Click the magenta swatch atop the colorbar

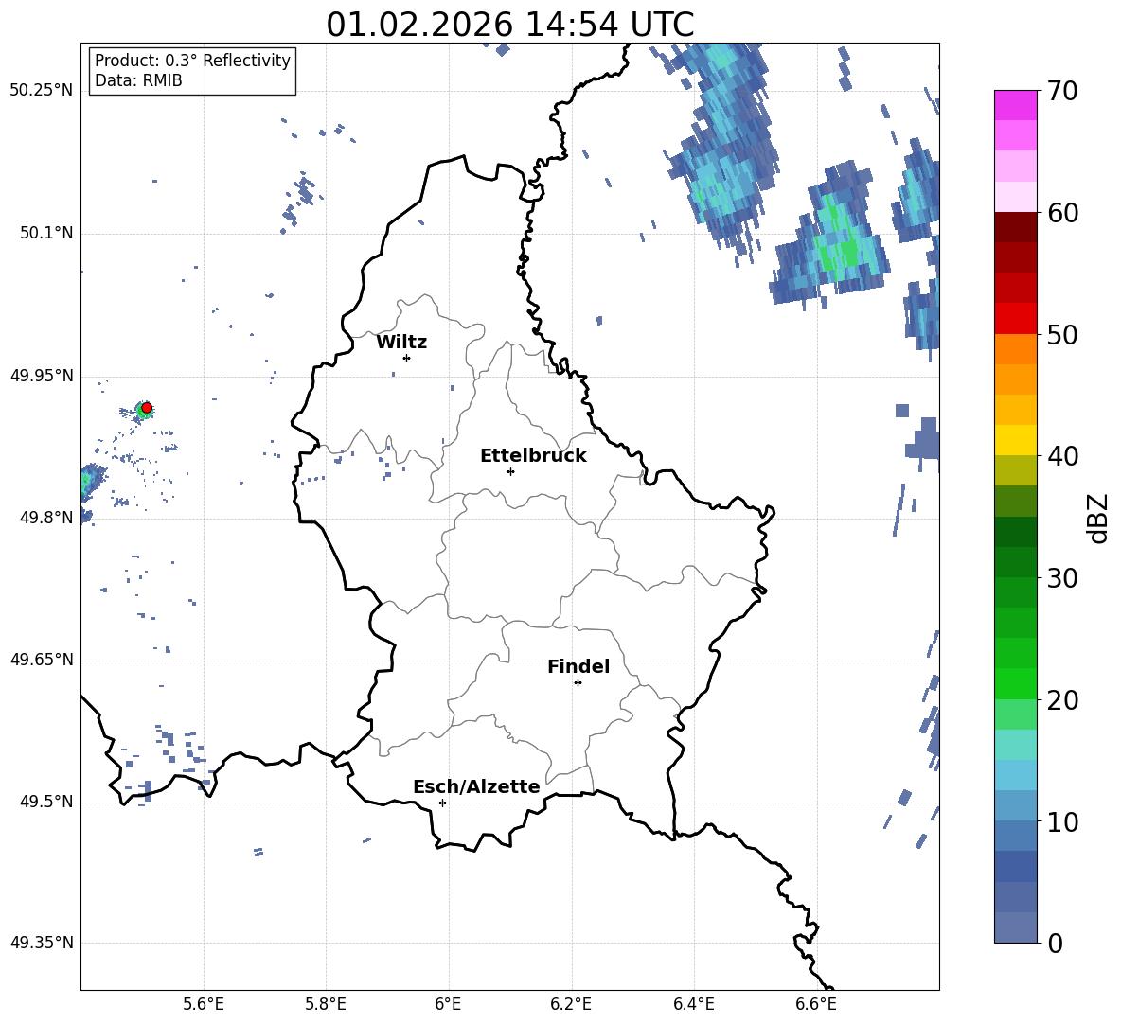(1015, 105)
